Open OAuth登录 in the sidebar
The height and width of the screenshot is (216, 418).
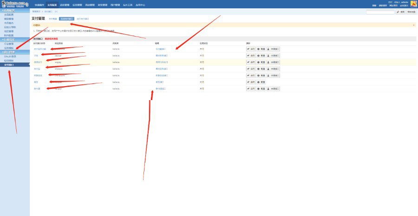pos(10,57)
